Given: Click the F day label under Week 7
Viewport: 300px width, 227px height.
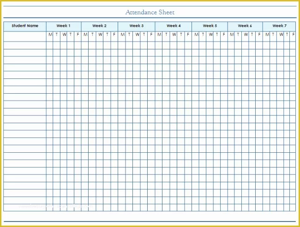Looking at the screenshot, I should pos(294,35).
